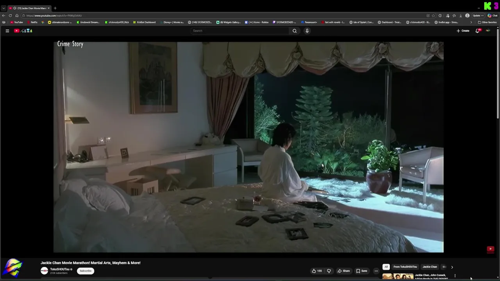The height and width of the screenshot is (281, 500).
Task: Open the Dashboard - Treat bookmark
Action: (x=390, y=22)
